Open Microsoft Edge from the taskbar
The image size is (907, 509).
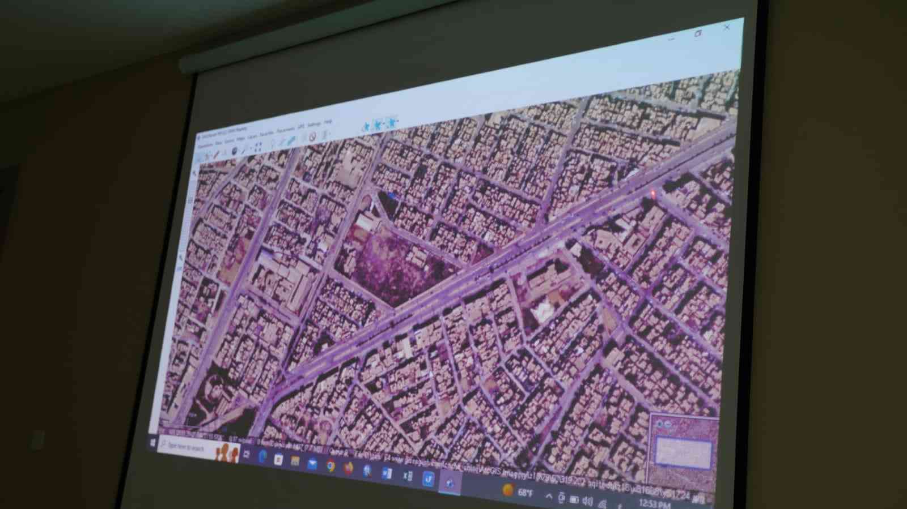pos(262,456)
